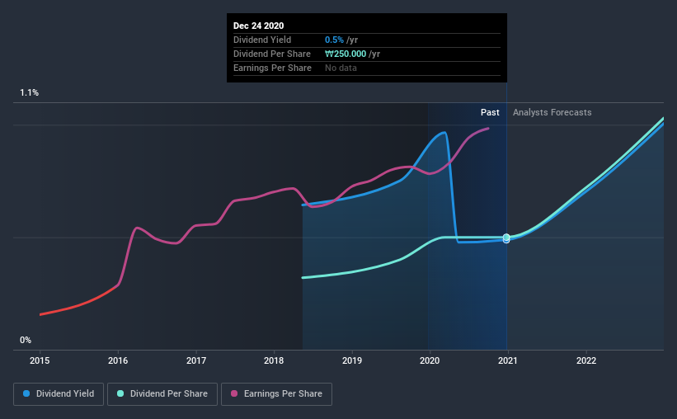The image size is (677, 419).
Task: Click the Dec 24 2020 tooltip date
Action: click(x=259, y=26)
